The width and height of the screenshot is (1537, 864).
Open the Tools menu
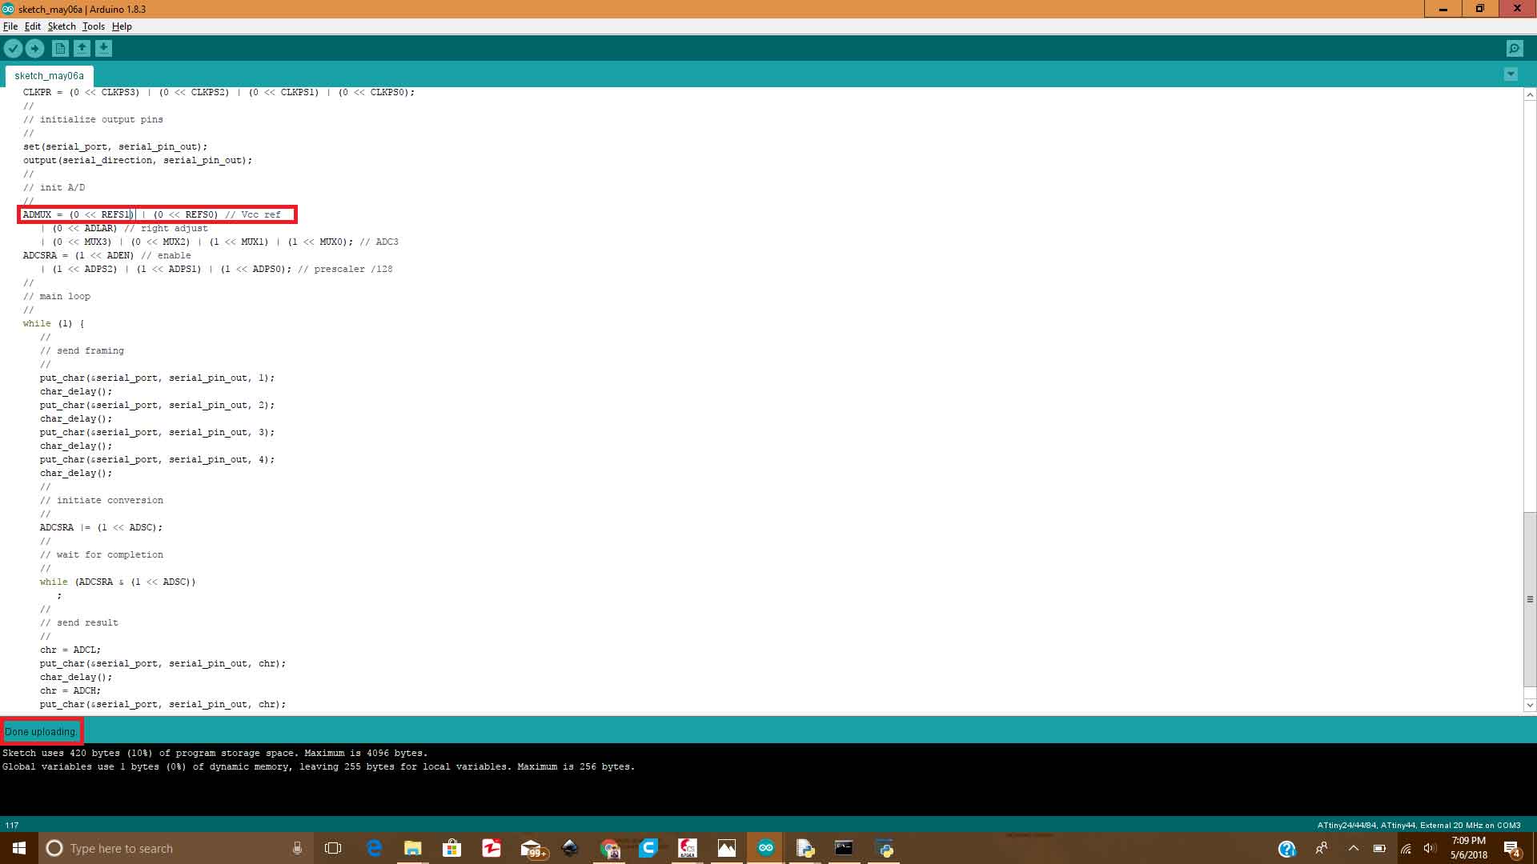[92, 26]
